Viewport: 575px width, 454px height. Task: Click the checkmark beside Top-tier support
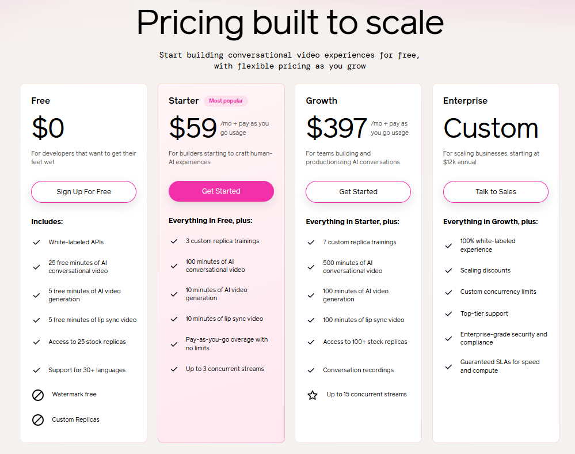coord(448,314)
